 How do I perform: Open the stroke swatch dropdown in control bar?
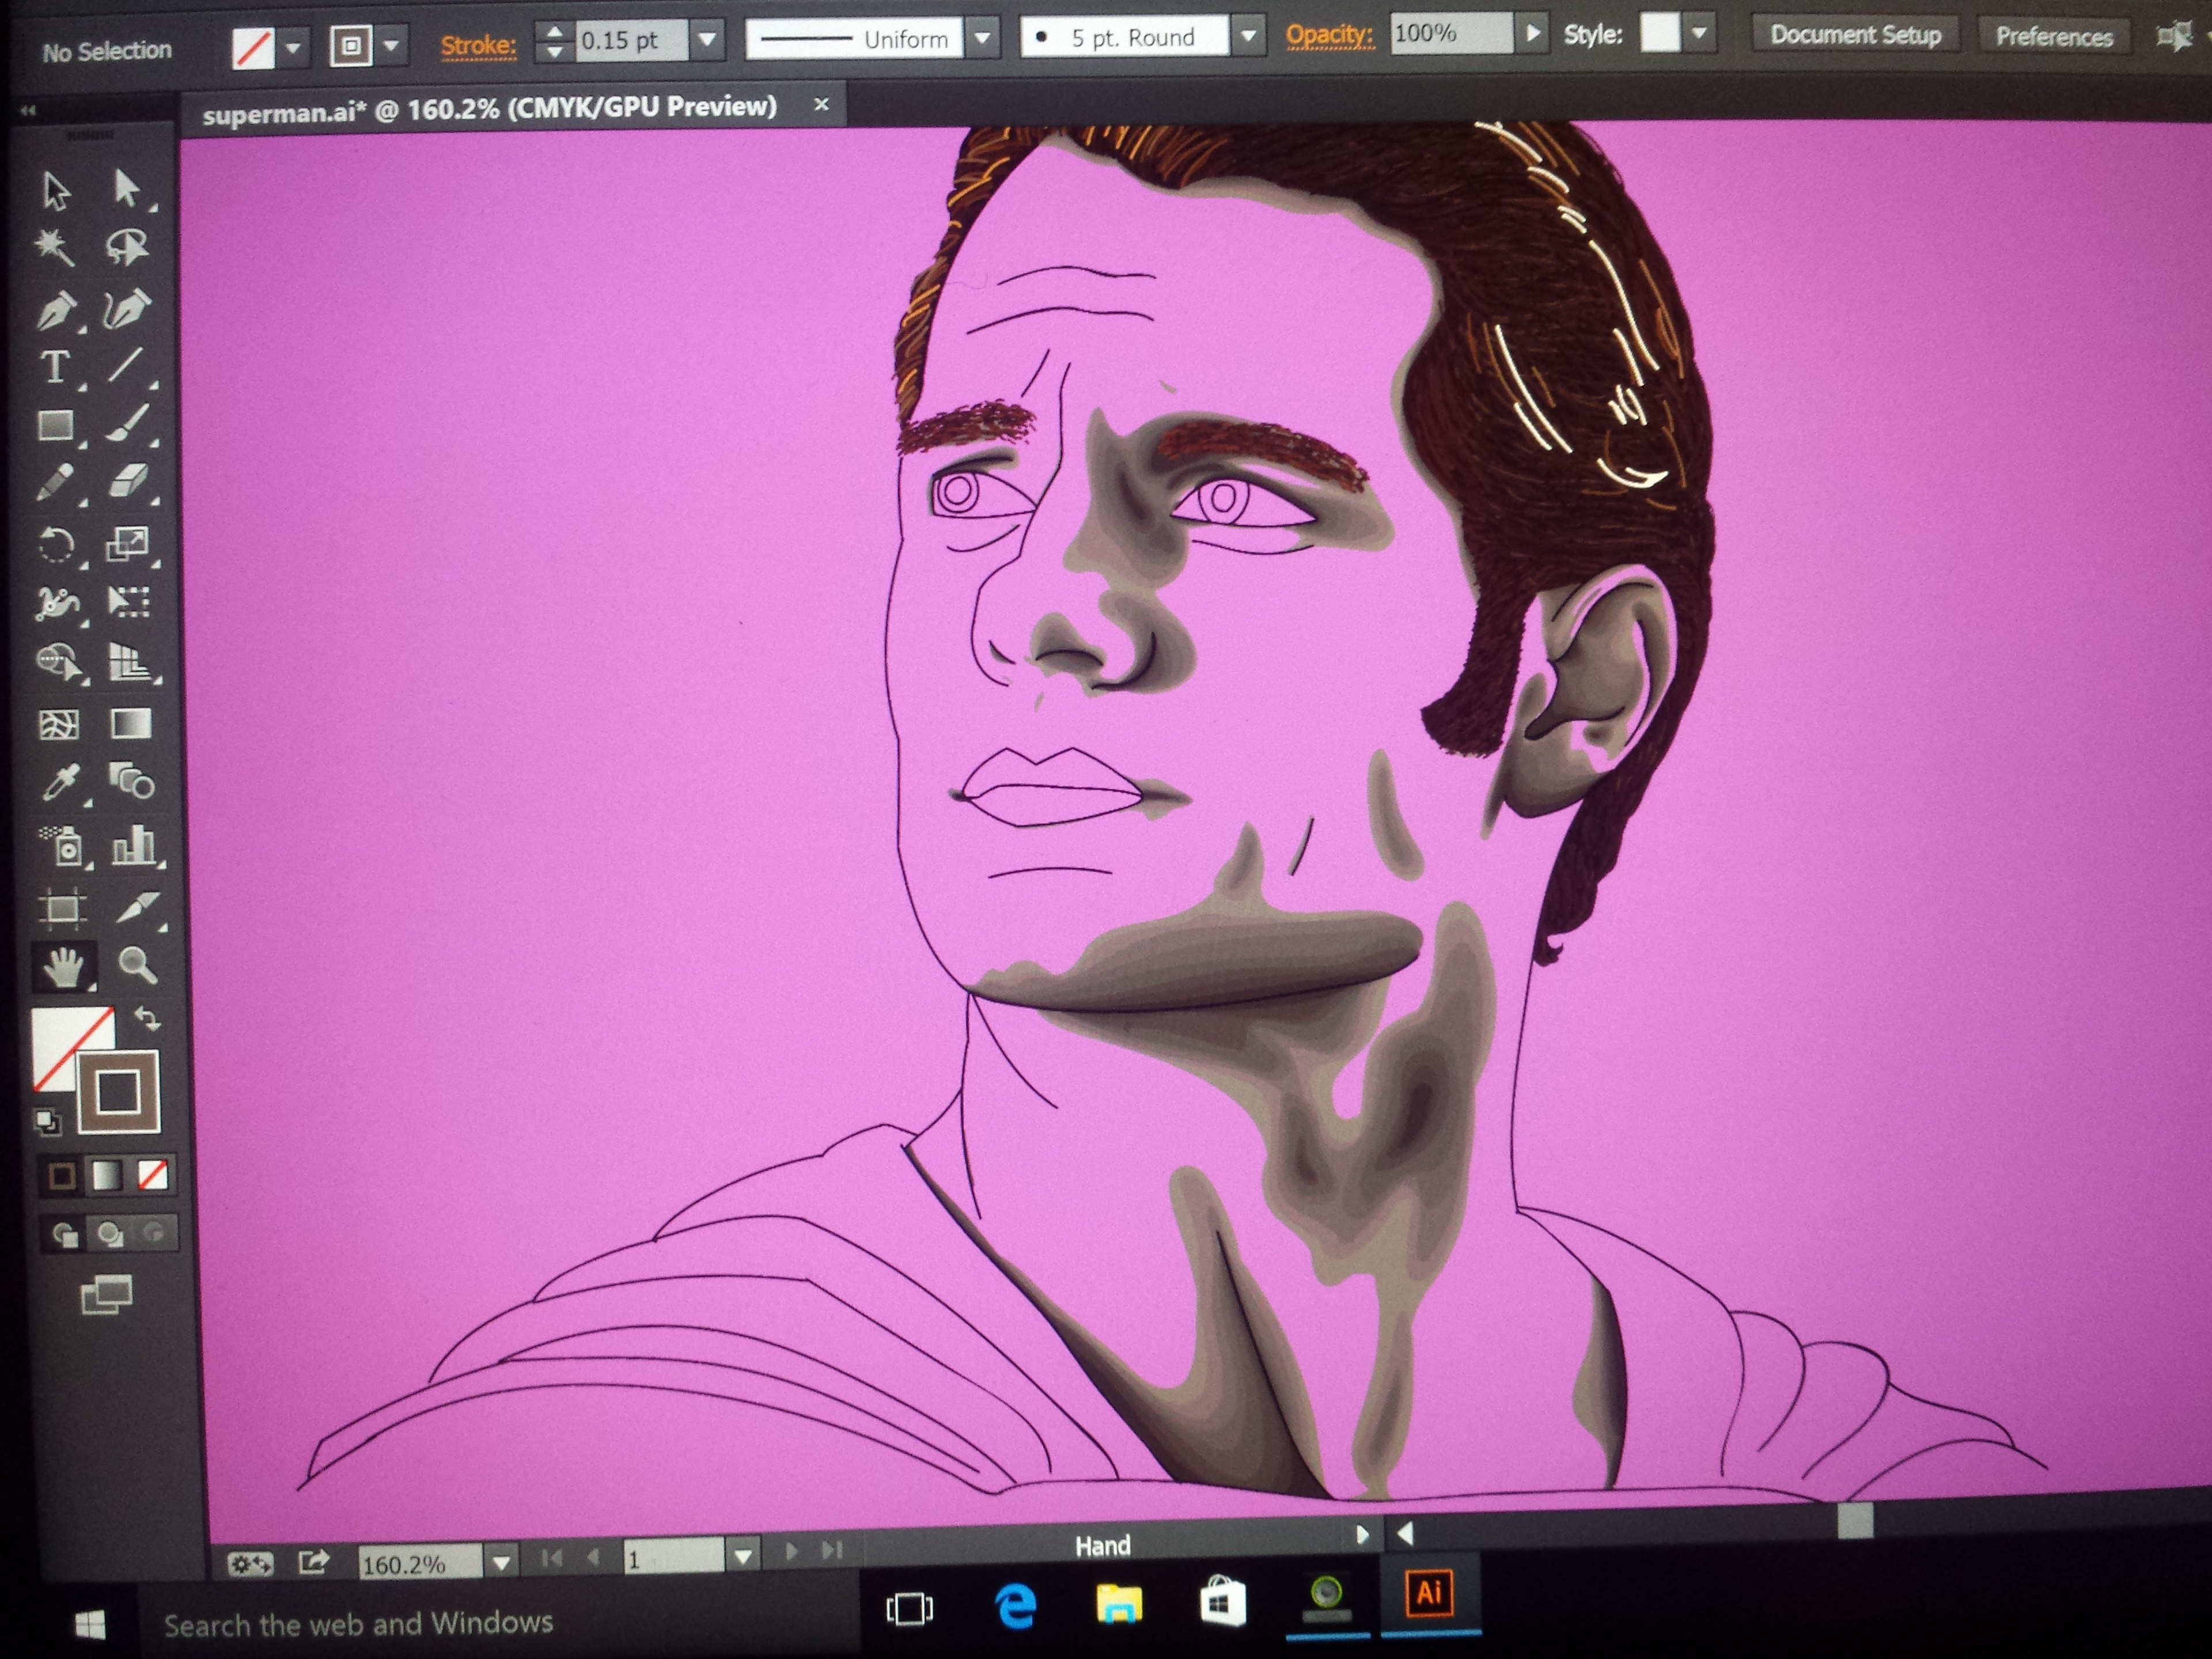tap(392, 45)
